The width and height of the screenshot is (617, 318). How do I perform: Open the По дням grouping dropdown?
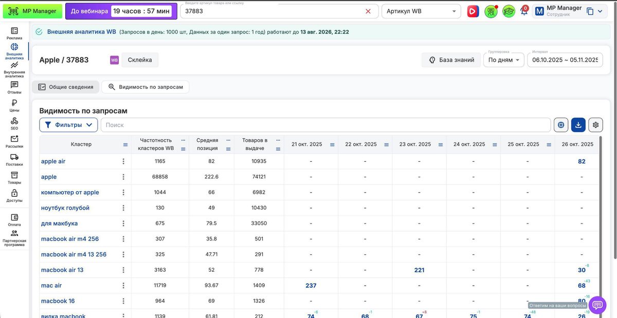504,60
